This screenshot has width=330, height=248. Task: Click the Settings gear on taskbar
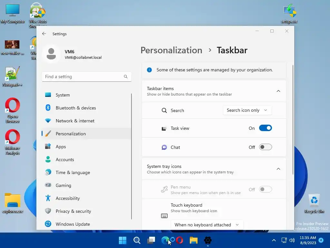pyautogui.click(x=208, y=240)
